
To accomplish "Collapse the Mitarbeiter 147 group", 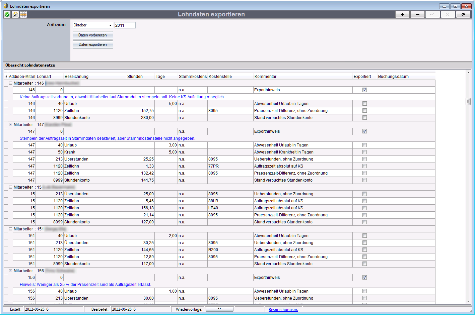I will (10, 125).
